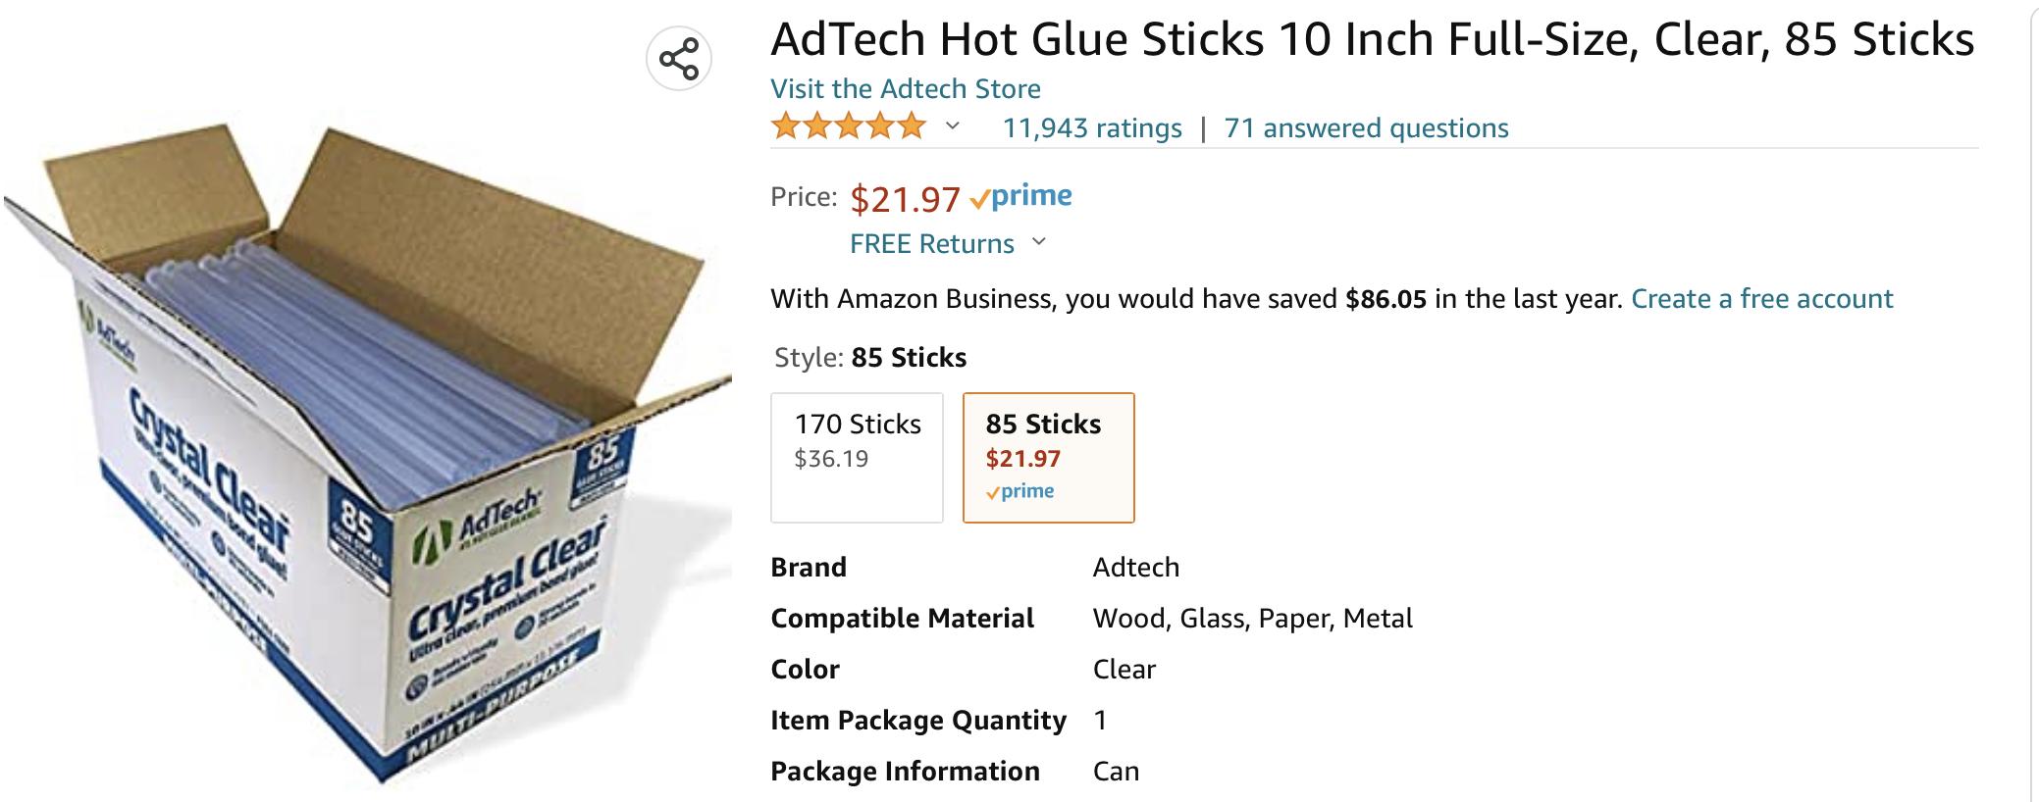Click the $86.05 savings amount
Image resolution: width=2039 pixels, height=802 pixels.
pos(1385,299)
